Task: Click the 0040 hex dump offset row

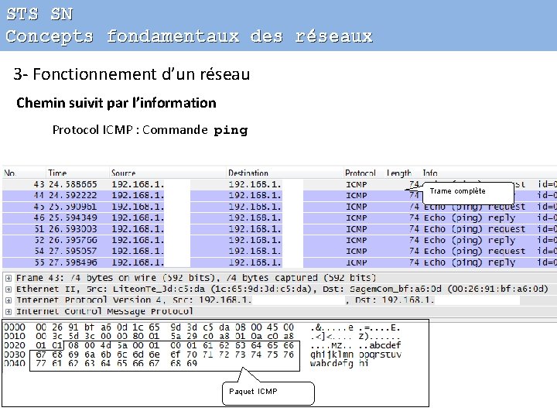Action: point(186,364)
